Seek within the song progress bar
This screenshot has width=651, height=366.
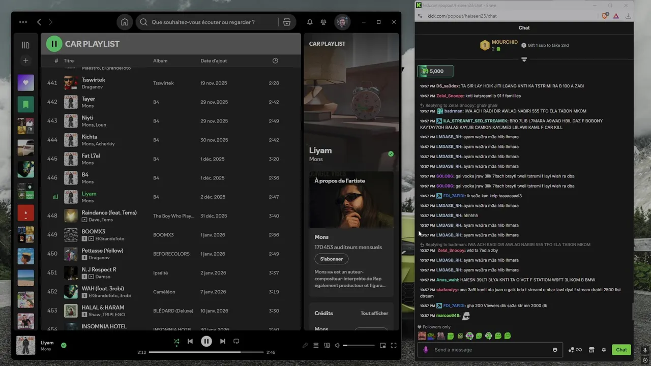coord(206,352)
